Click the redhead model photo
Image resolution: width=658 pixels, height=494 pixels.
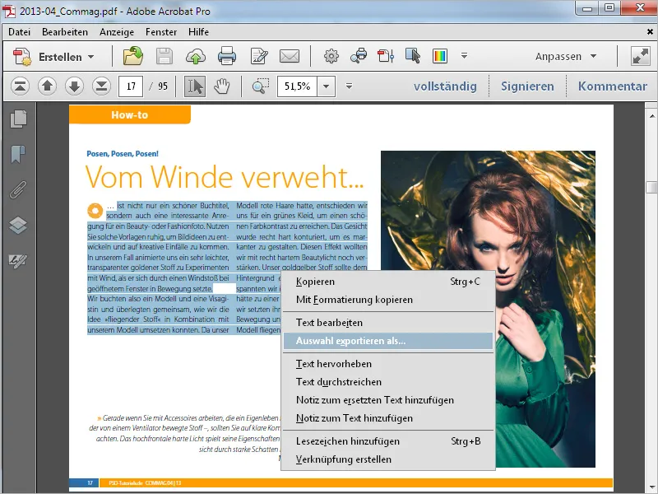pos(488,309)
